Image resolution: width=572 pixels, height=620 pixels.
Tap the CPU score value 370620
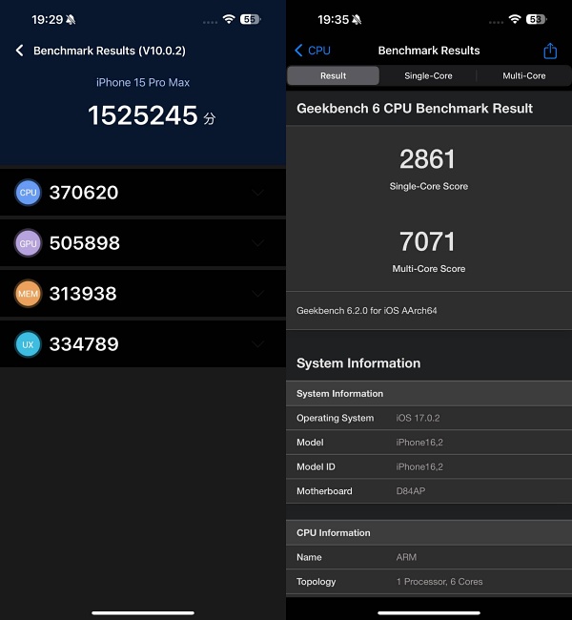84,193
